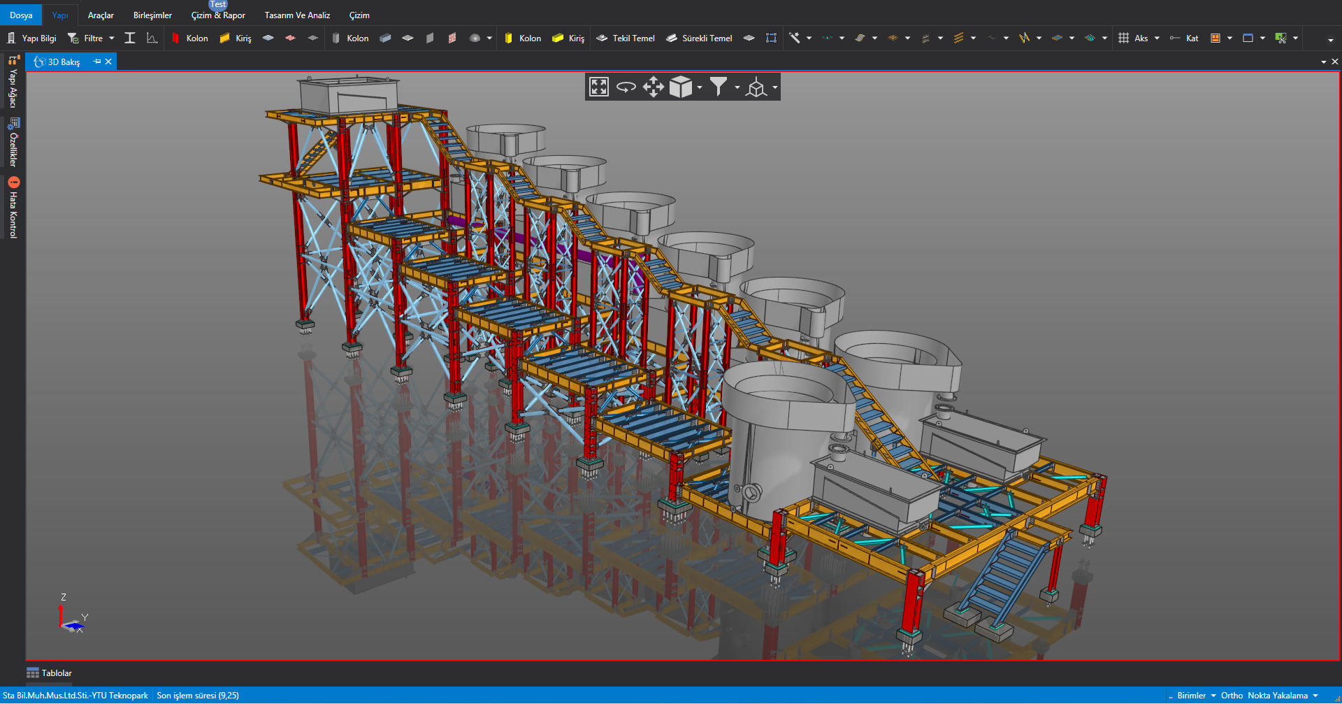Activate the pan move tool
This screenshot has width=1342, height=704.
point(653,87)
